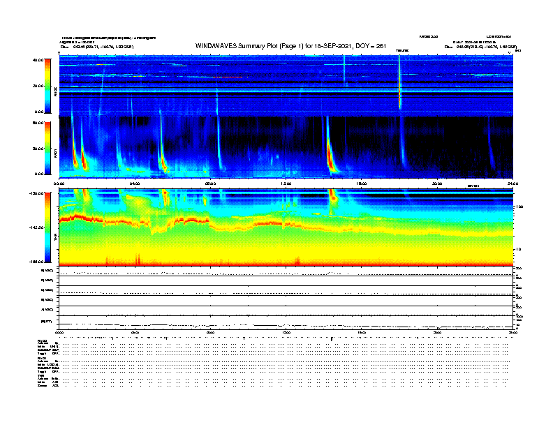Click the RAD2 panel color scale bar
Screen dimensions: 553x427
[47, 86]
